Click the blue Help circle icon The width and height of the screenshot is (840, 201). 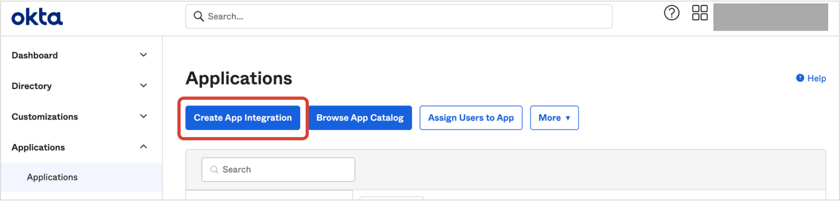click(x=800, y=78)
